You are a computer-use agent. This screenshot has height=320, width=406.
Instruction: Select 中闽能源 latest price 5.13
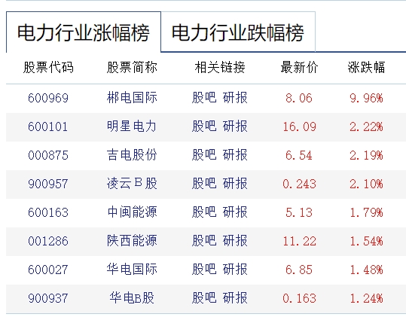299,212
